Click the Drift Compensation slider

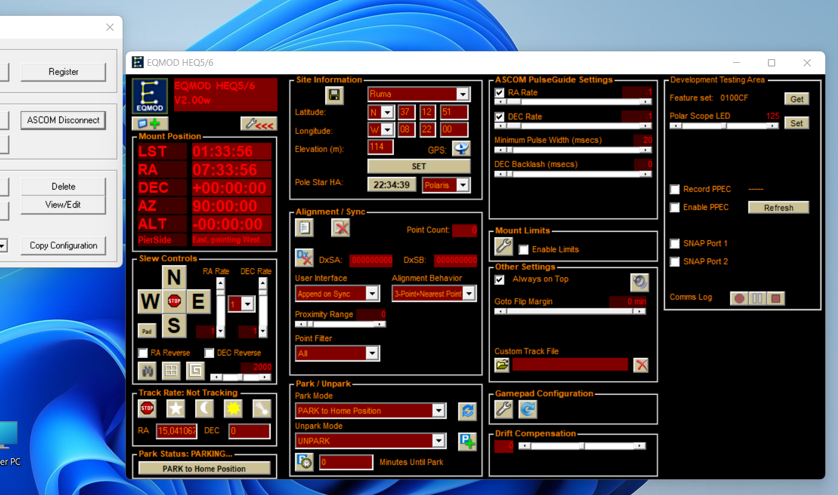pos(582,446)
